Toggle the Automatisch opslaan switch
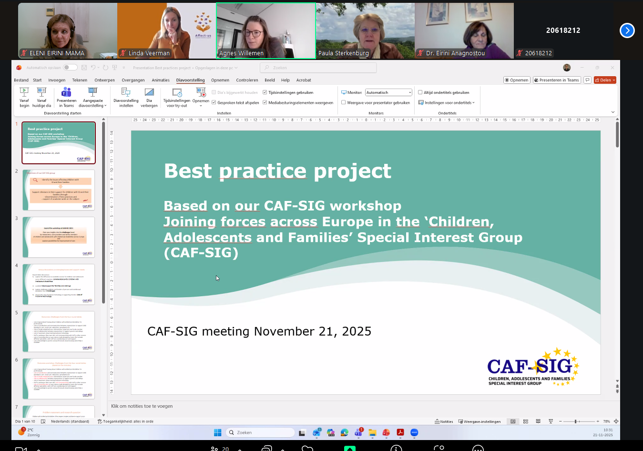 click(x=70, y=68)
